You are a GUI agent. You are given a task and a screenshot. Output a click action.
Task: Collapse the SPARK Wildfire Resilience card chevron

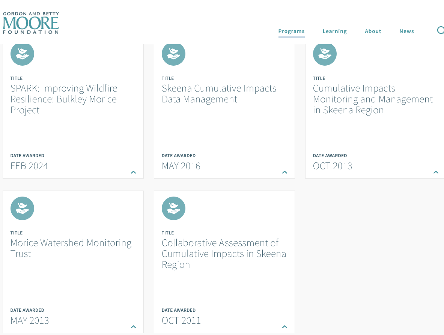(x=133, y=172)
